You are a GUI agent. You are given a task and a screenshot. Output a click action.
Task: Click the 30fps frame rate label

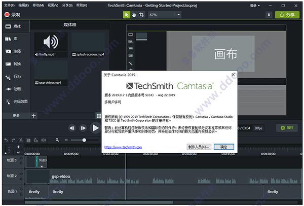click(x=258, y=128)
